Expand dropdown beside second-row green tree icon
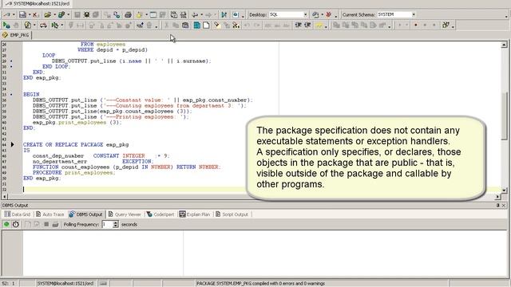Image resolution: width=511 pixels, height=287 pixels. click(x=62, y=25)
